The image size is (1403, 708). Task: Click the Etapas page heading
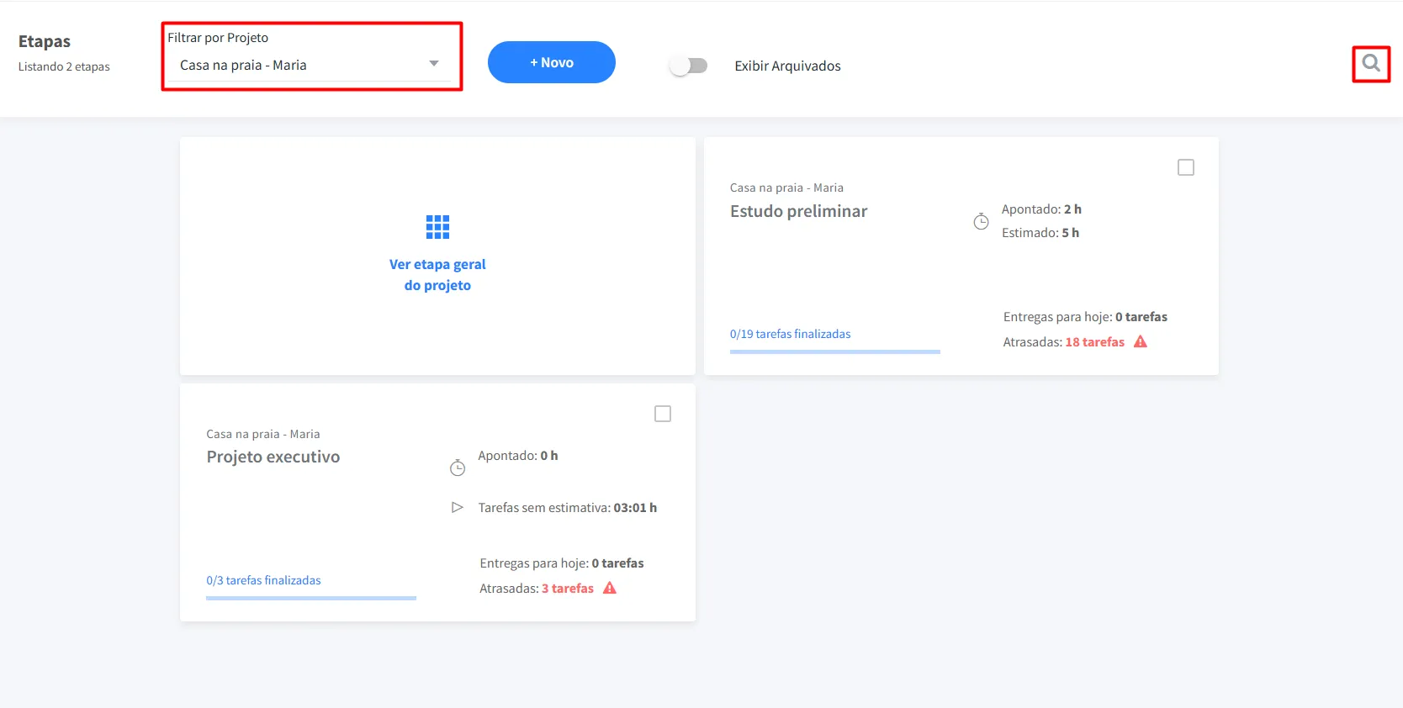(x=45, y=41)
